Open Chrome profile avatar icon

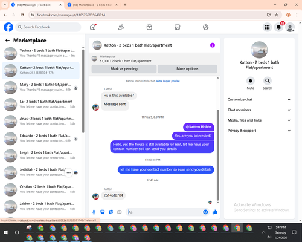[x=288, y=15]
